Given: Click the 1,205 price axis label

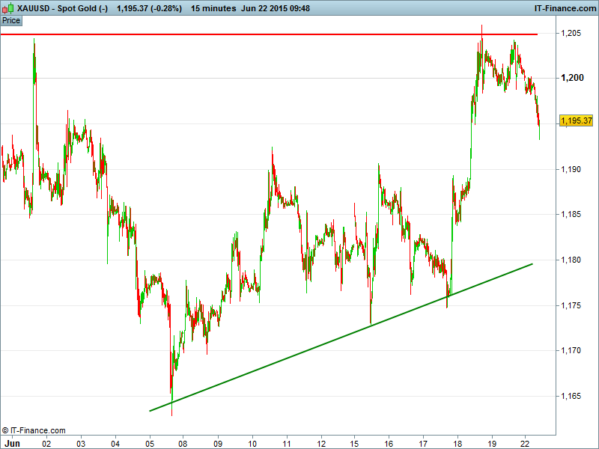Looking at the screenshot, I should pos(571,33).
